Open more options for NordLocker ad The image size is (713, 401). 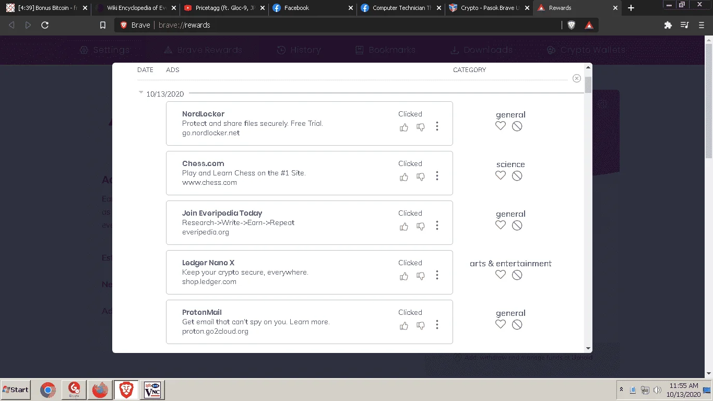(437, 126)
